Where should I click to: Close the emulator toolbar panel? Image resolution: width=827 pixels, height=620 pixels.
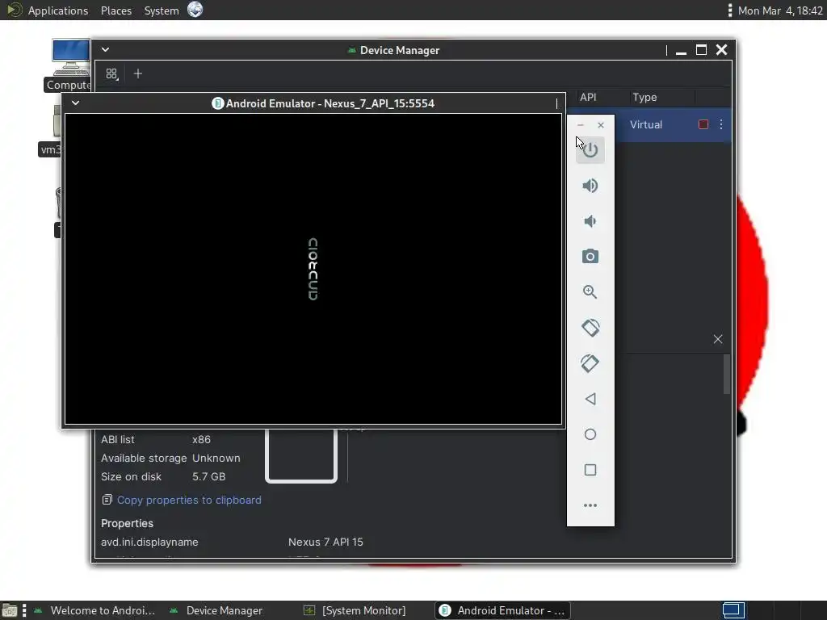(x=601, y=125)
